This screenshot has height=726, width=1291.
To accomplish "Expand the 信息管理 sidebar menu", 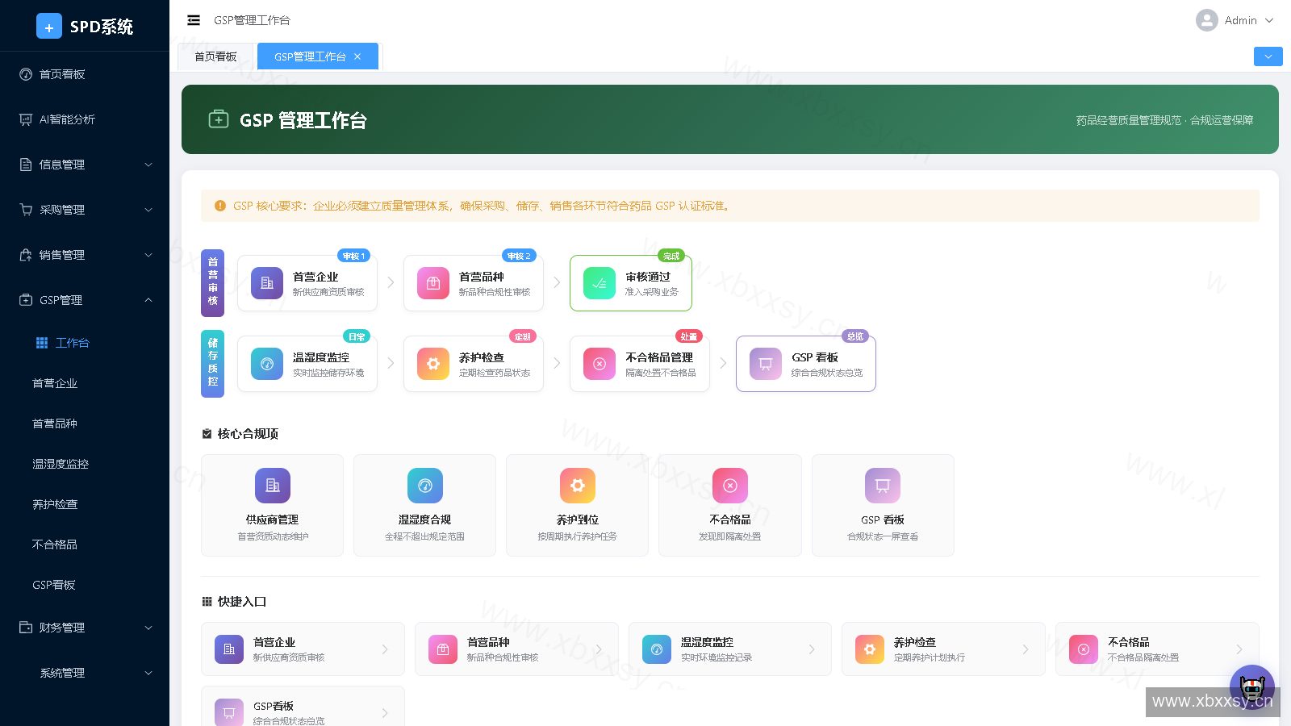I will (85, 165).
